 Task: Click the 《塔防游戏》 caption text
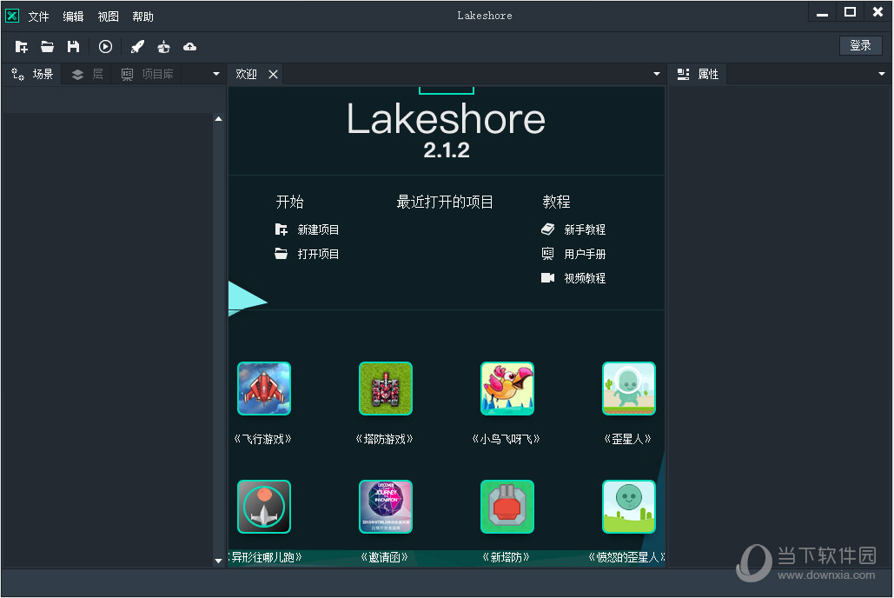tap(384, 439)
